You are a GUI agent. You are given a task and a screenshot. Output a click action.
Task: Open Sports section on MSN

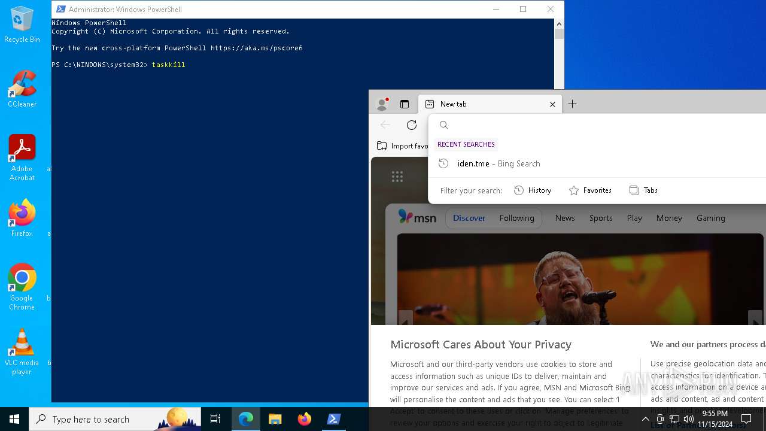pos(601,218)
